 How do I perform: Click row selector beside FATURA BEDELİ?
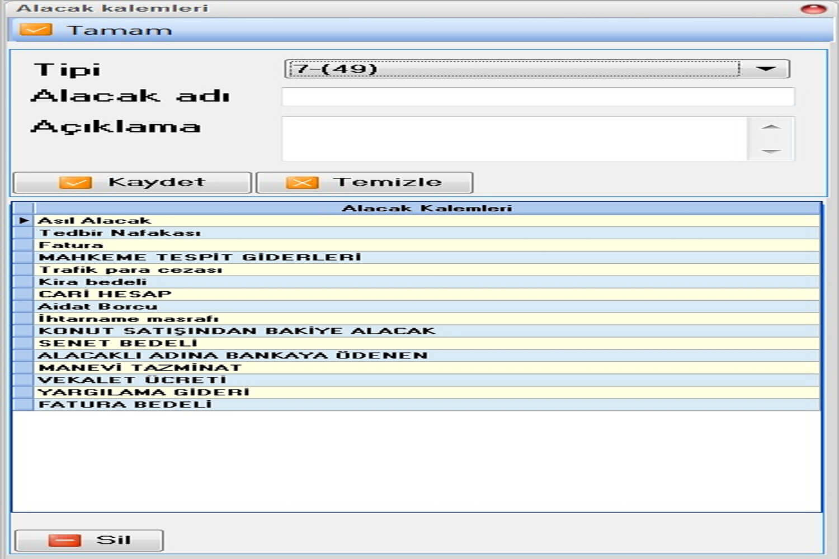(23, 405)
